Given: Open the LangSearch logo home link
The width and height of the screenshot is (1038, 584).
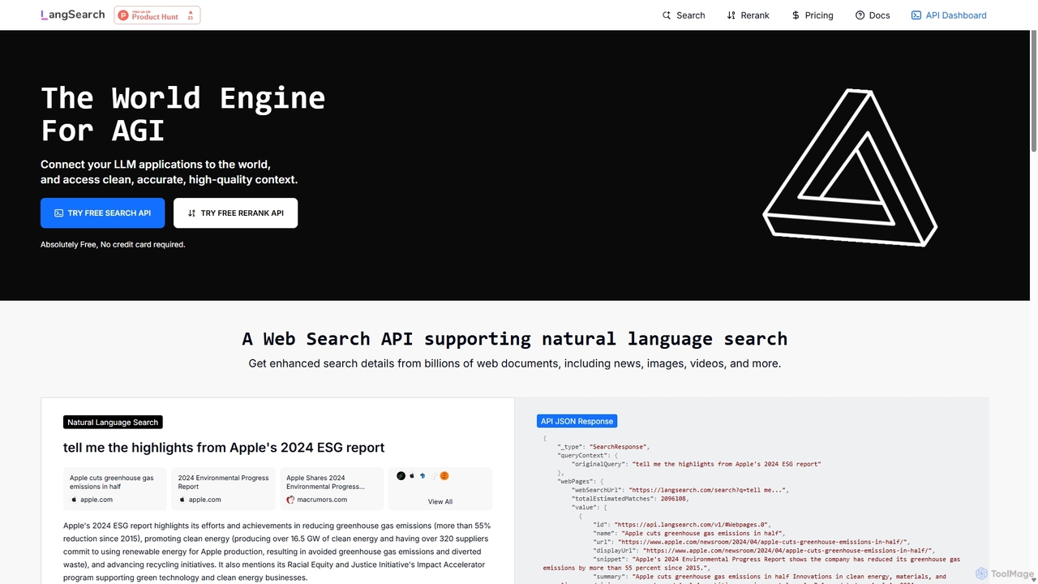Looking at the screenshot, I should [x=73, y=15].
